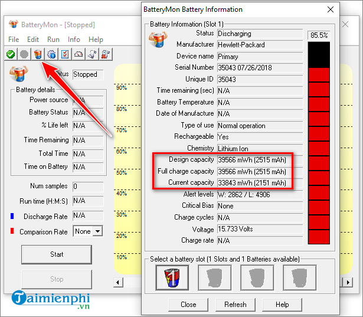Open the Run menu

click(53, 40)
